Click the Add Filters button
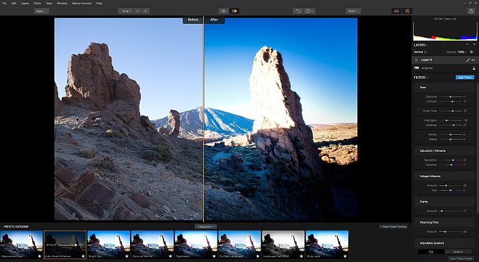The image size is (479, 262). [x=465, y=77]
